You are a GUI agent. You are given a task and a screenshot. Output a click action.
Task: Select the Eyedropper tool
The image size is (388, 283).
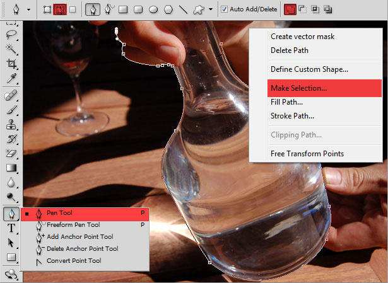[x=11, y=78]
